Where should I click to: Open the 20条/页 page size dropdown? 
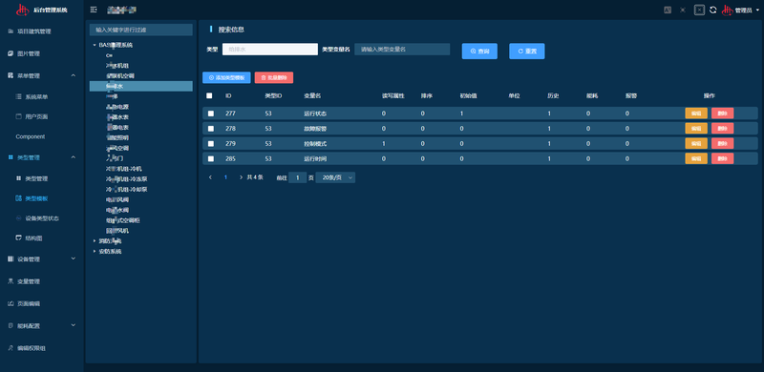click(335, 177)
